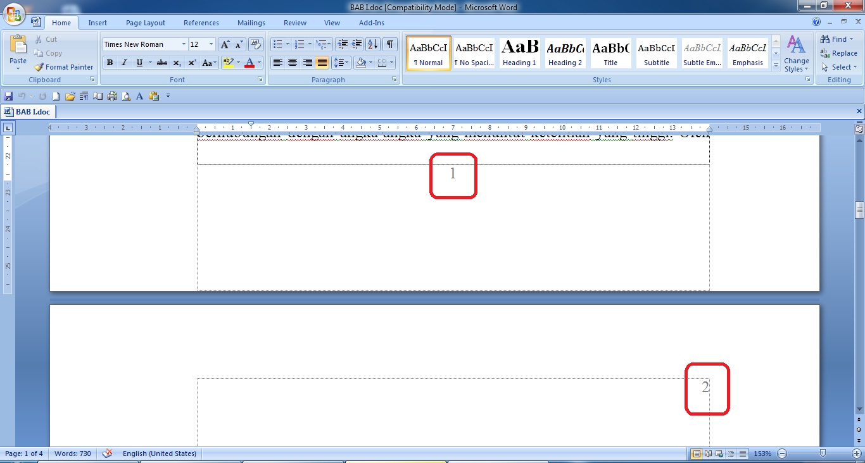Toggle Bold formatting

(x=110, y=63)
